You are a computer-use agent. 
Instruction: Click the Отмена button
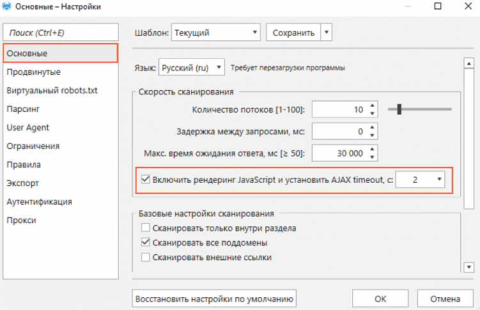click(x=445, y=298)
